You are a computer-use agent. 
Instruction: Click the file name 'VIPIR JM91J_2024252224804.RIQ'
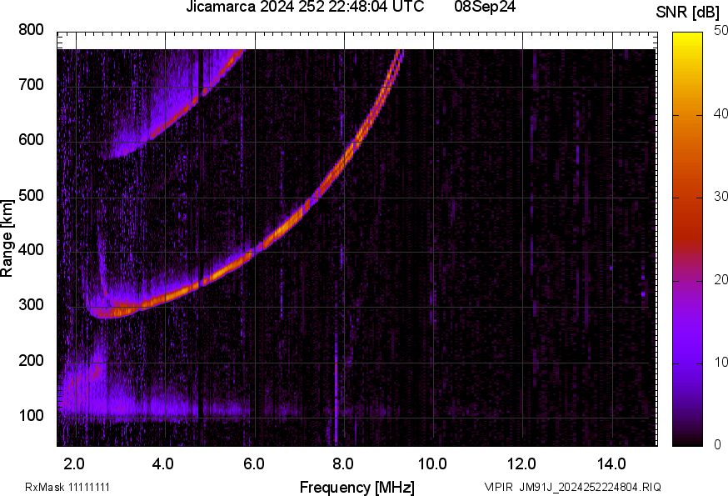pyautogui.click(x=572, y=487)
